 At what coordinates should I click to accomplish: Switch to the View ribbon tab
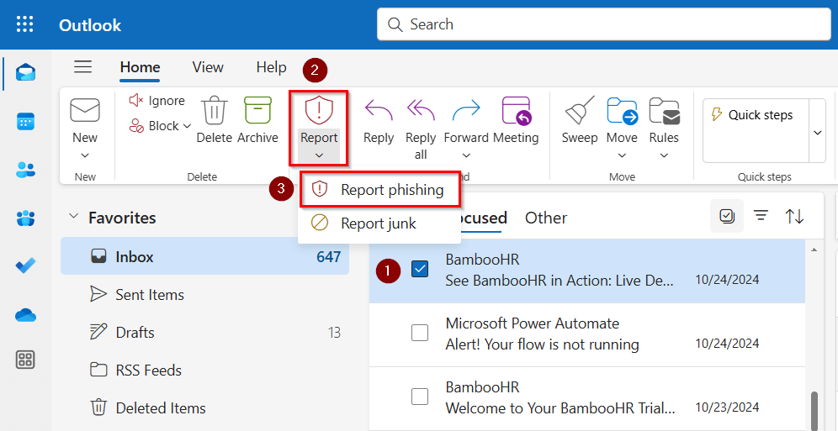(x=207, y=67)
